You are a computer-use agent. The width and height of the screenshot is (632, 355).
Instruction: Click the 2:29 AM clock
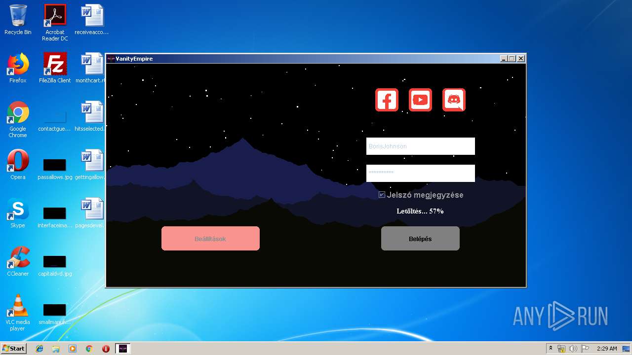pos(607,349)
